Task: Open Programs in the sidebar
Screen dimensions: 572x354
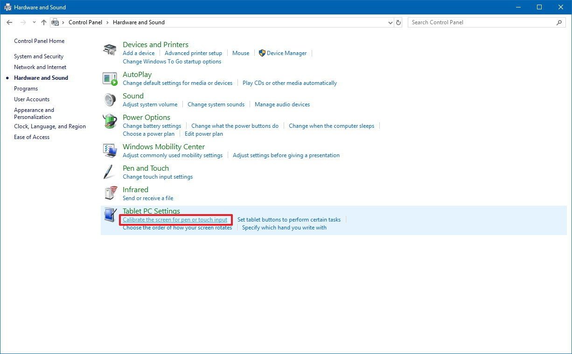Action: [26, 89]
